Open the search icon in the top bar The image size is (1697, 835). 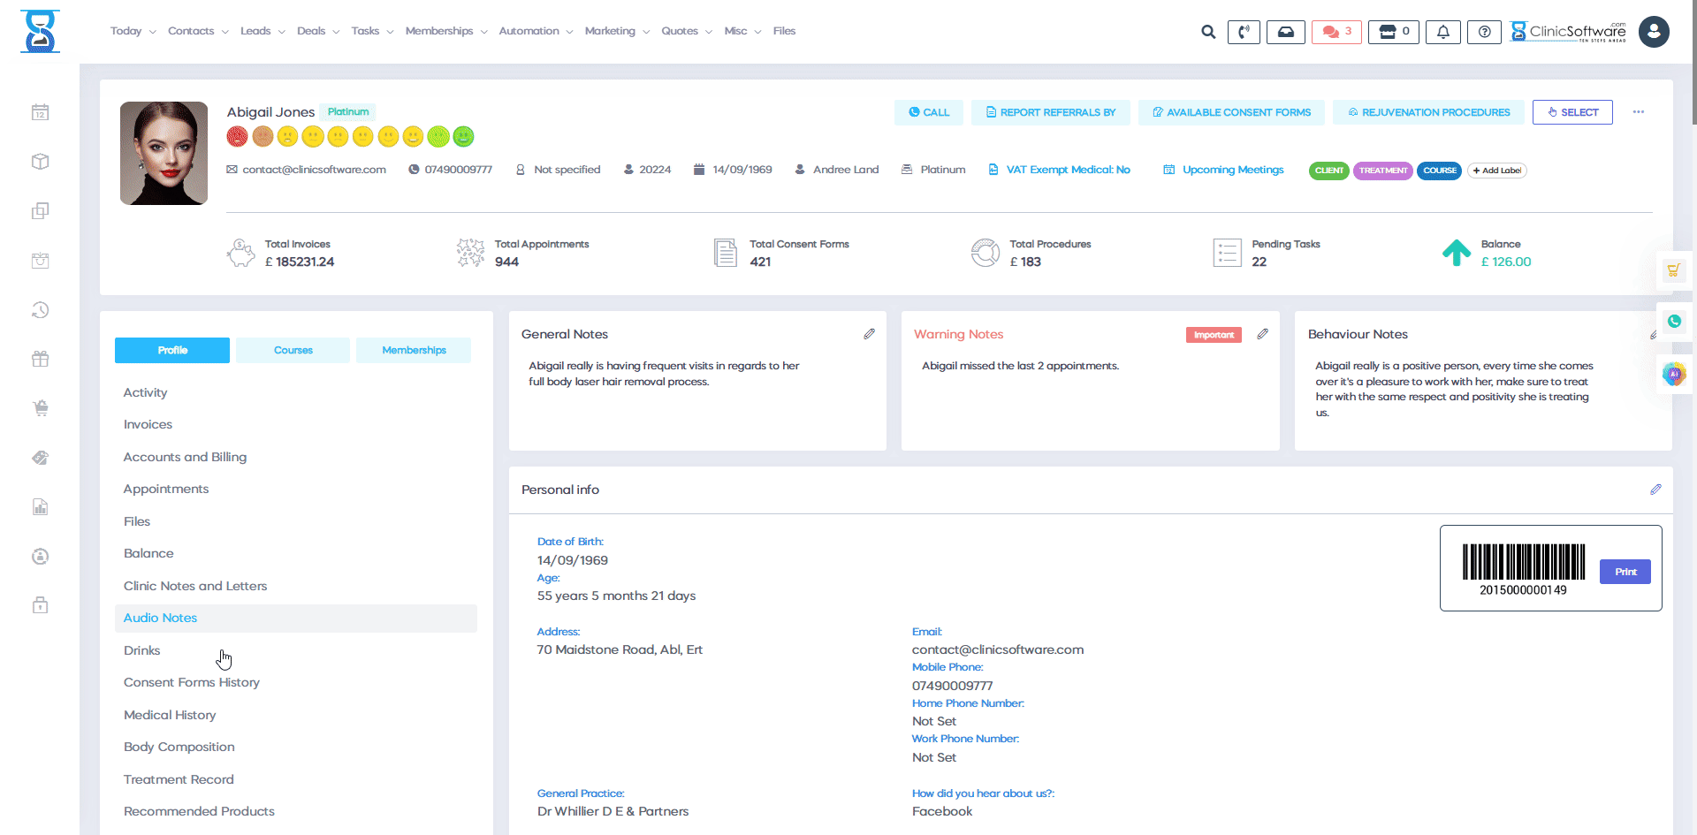click(1207, 31)
